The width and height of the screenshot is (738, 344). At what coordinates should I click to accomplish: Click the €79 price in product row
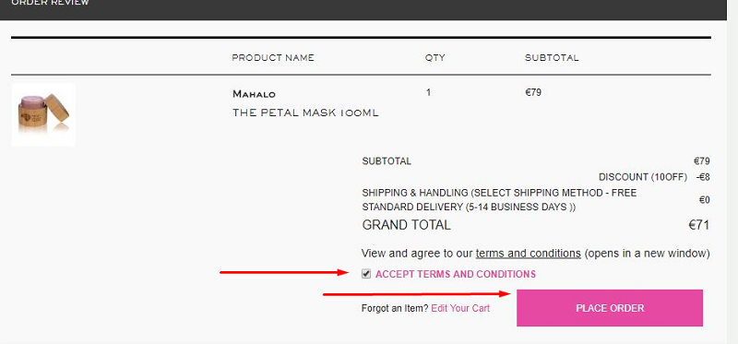pyautogui.click(x=533, y=92)
